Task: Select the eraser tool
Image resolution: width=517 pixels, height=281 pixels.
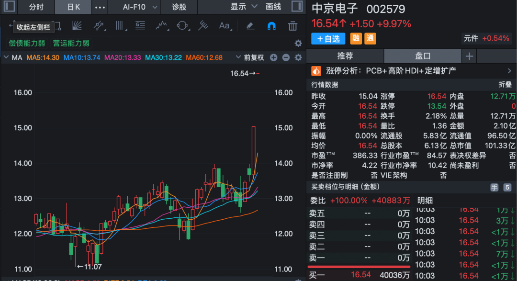Action: 250,26
